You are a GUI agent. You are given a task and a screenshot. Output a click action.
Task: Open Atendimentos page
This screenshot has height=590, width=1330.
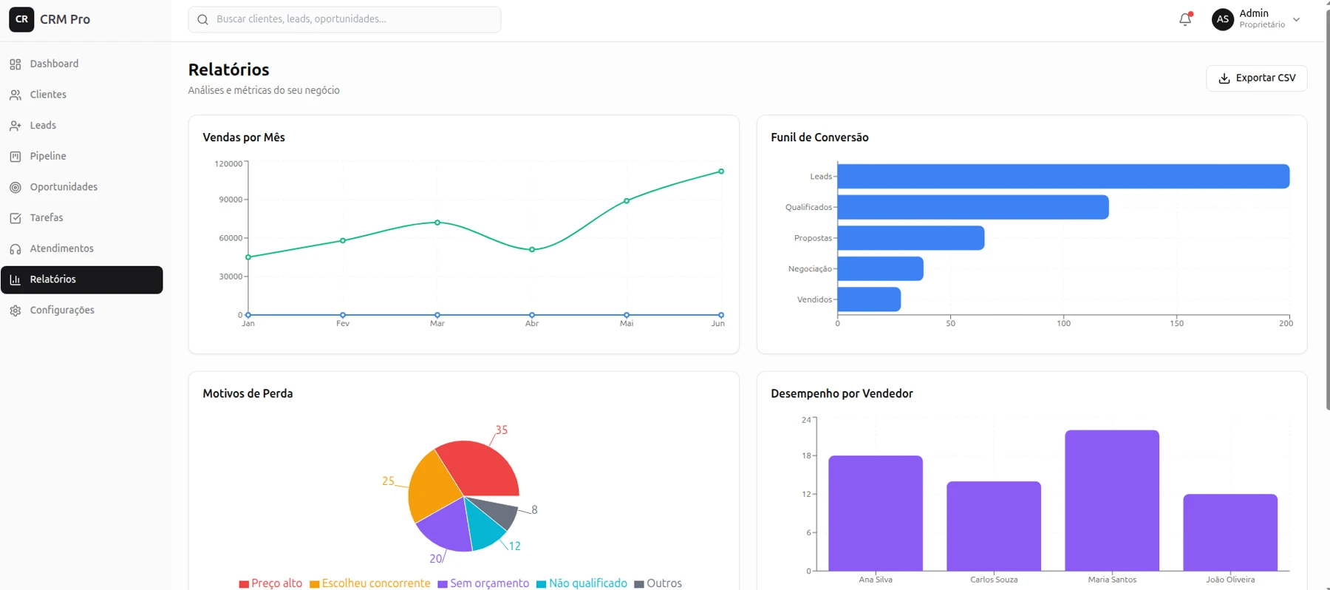[x=82, y=249]
